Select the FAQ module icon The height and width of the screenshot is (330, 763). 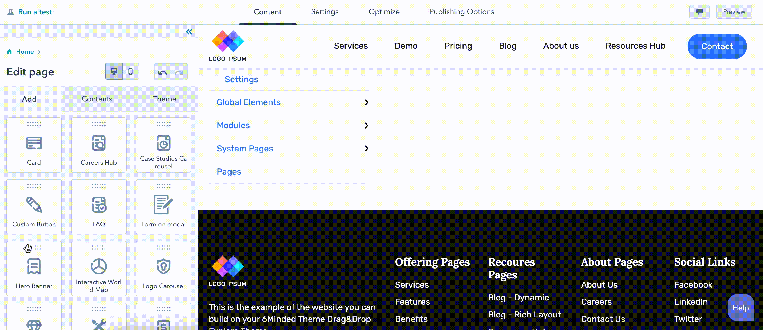(99, 204)
